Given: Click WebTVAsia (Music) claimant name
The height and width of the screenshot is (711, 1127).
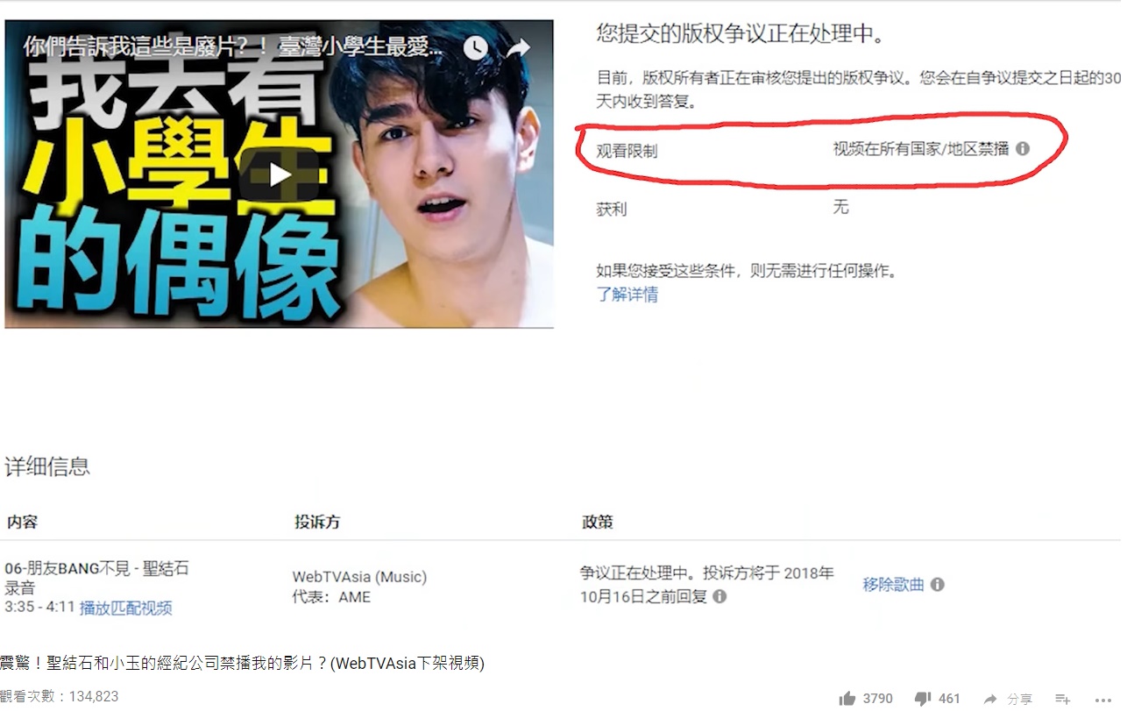Looking at the screenshot, I should tap(359, 577).
